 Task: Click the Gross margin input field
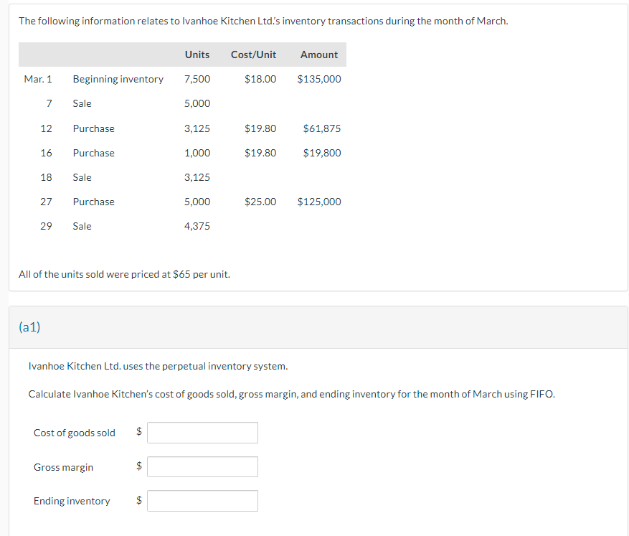click(202, 467)
